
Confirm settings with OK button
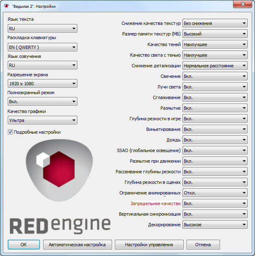pos(24,245)
